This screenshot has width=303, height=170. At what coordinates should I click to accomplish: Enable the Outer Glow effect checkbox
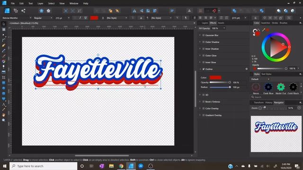point(203,56)
